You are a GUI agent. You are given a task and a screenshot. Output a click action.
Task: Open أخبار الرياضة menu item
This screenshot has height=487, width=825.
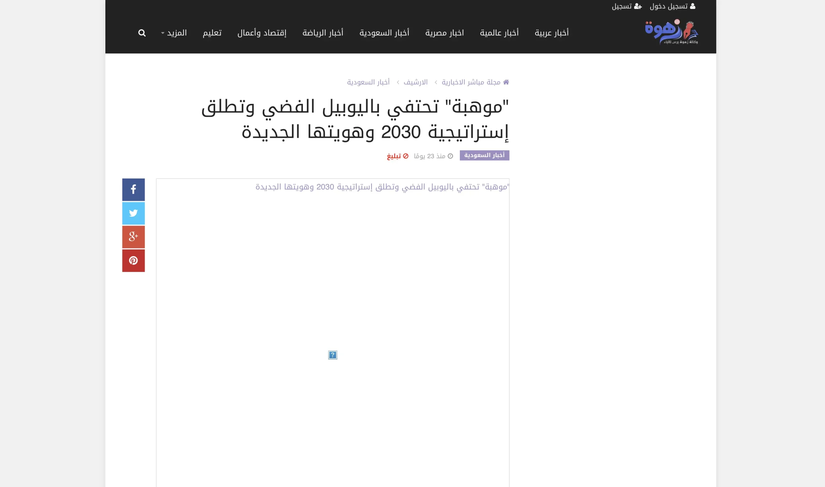tap(323, 33)
